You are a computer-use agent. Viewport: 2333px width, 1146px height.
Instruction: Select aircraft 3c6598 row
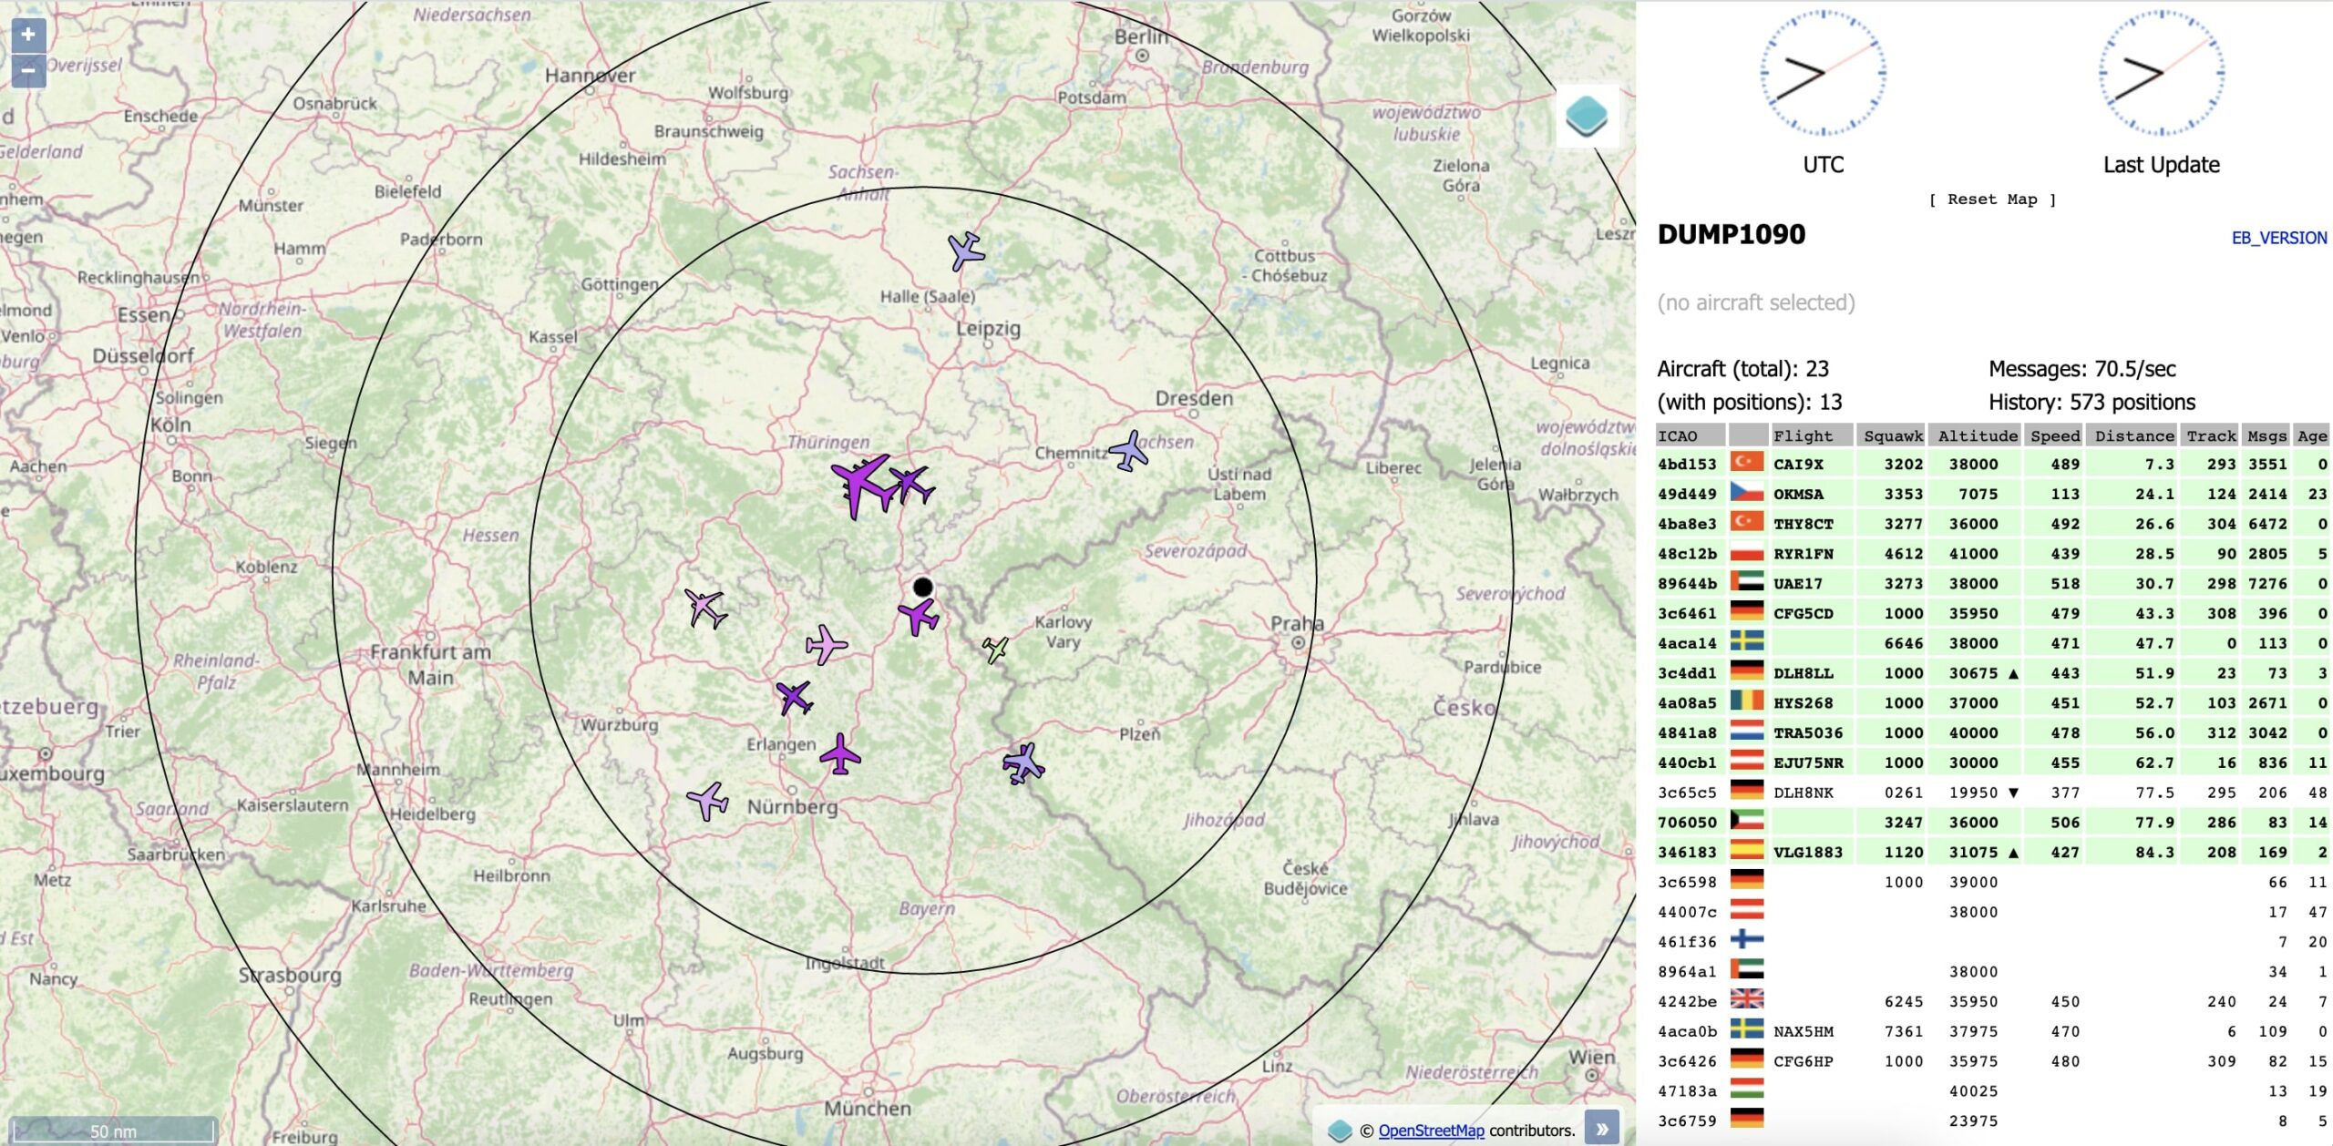tap(1992, 882)
